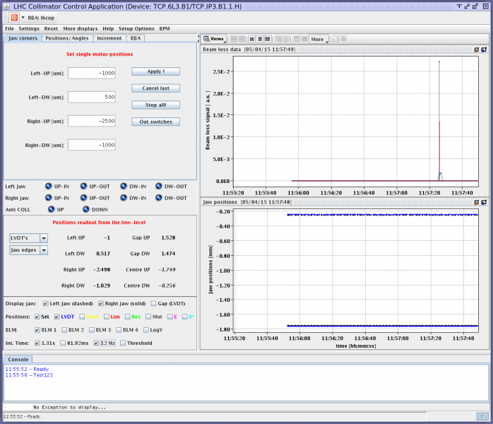Viewport: 493px width, 424px height.
Task: Click Anti COLL UP indicator
Action: point(51,209)
